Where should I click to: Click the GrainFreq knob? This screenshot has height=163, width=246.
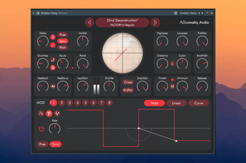click(x=43, y=63)
